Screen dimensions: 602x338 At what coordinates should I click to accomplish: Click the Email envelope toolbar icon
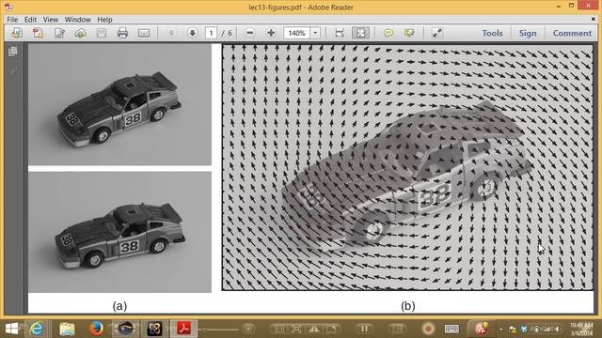(144, 33)
